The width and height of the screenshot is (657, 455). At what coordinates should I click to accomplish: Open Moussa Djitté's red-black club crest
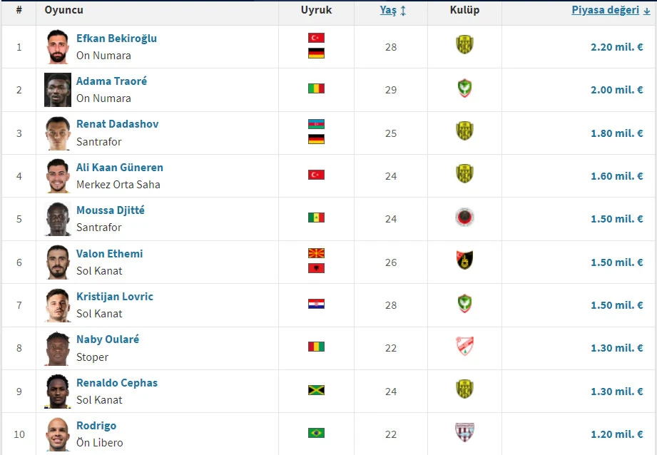[x=464, y=218]
